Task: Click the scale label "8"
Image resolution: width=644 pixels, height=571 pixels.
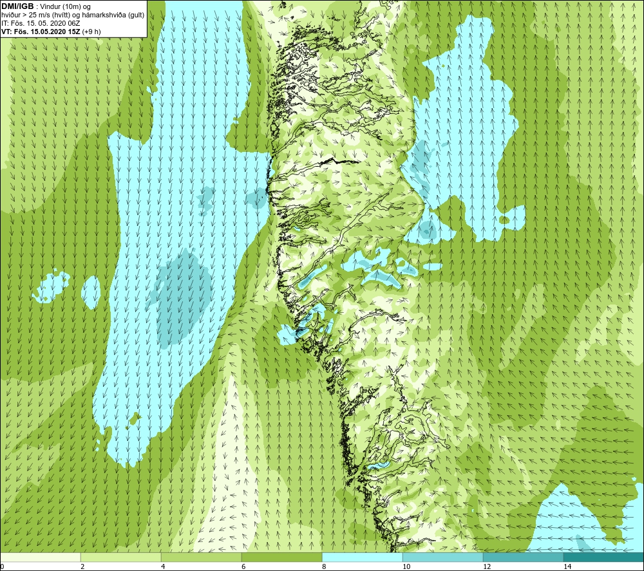Action: [324, 566]
